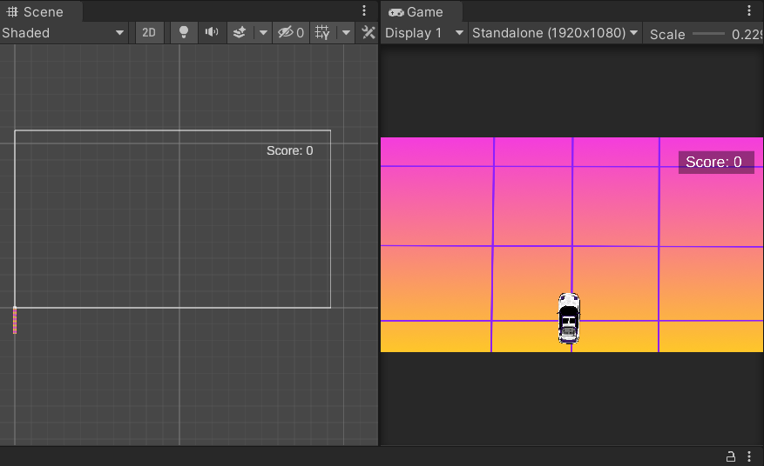Toggle the scene grid visibility icon
Viewport: 764px width, 466px height.
coord(323,33)
